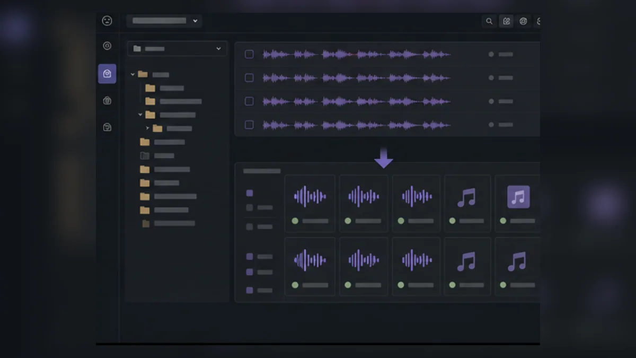Viewport: 636px width, 358px height.
Task: Toggle first purple checkbox in lower filter group
Action: pos(250,256)
